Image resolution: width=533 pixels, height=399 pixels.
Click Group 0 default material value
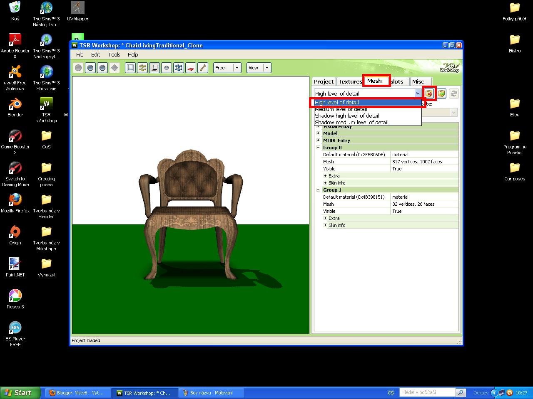pyautogui.click(x=424, y=155)
